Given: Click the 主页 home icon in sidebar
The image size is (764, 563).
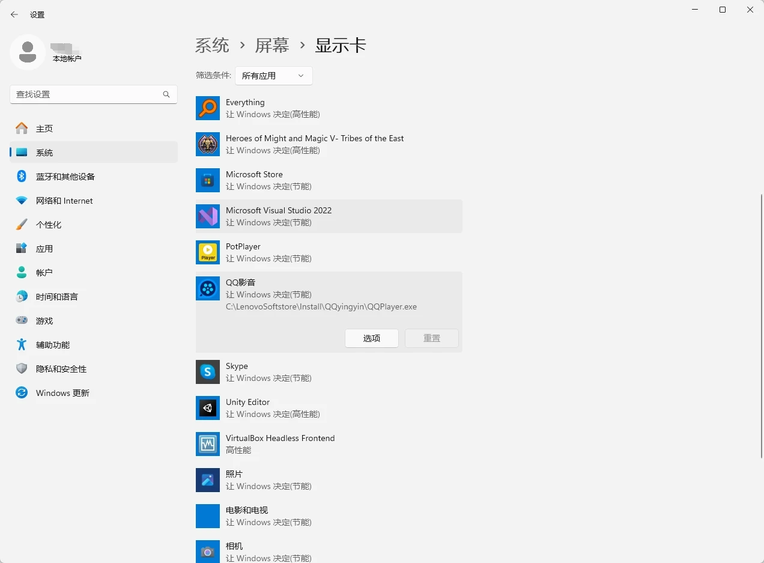Looking at the screenshot, I should coord(22,128).
